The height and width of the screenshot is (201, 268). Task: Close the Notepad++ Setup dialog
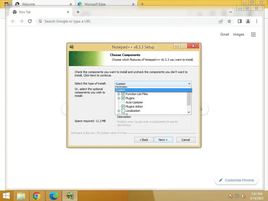[193, 46]
